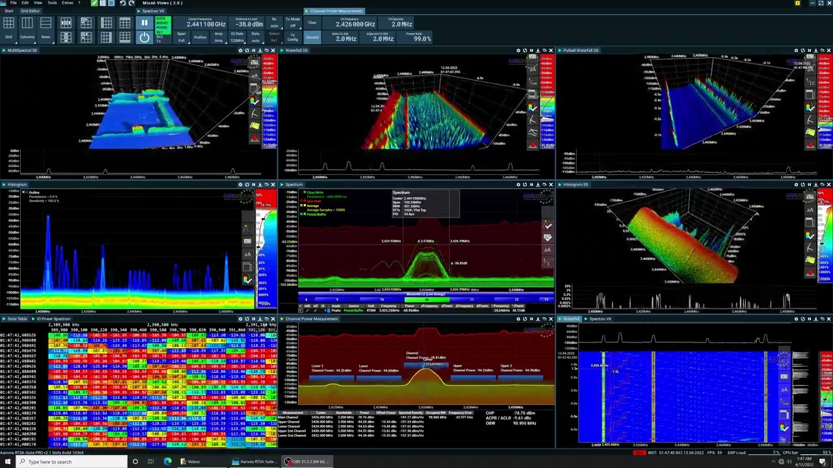Open the Grid dropdown

coord(9,37)
